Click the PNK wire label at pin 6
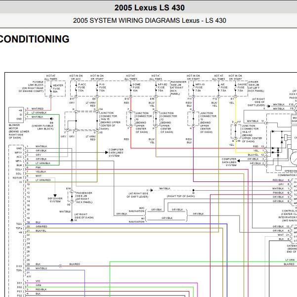This screenshot has width=297, height=297. [x=38, y=168]
